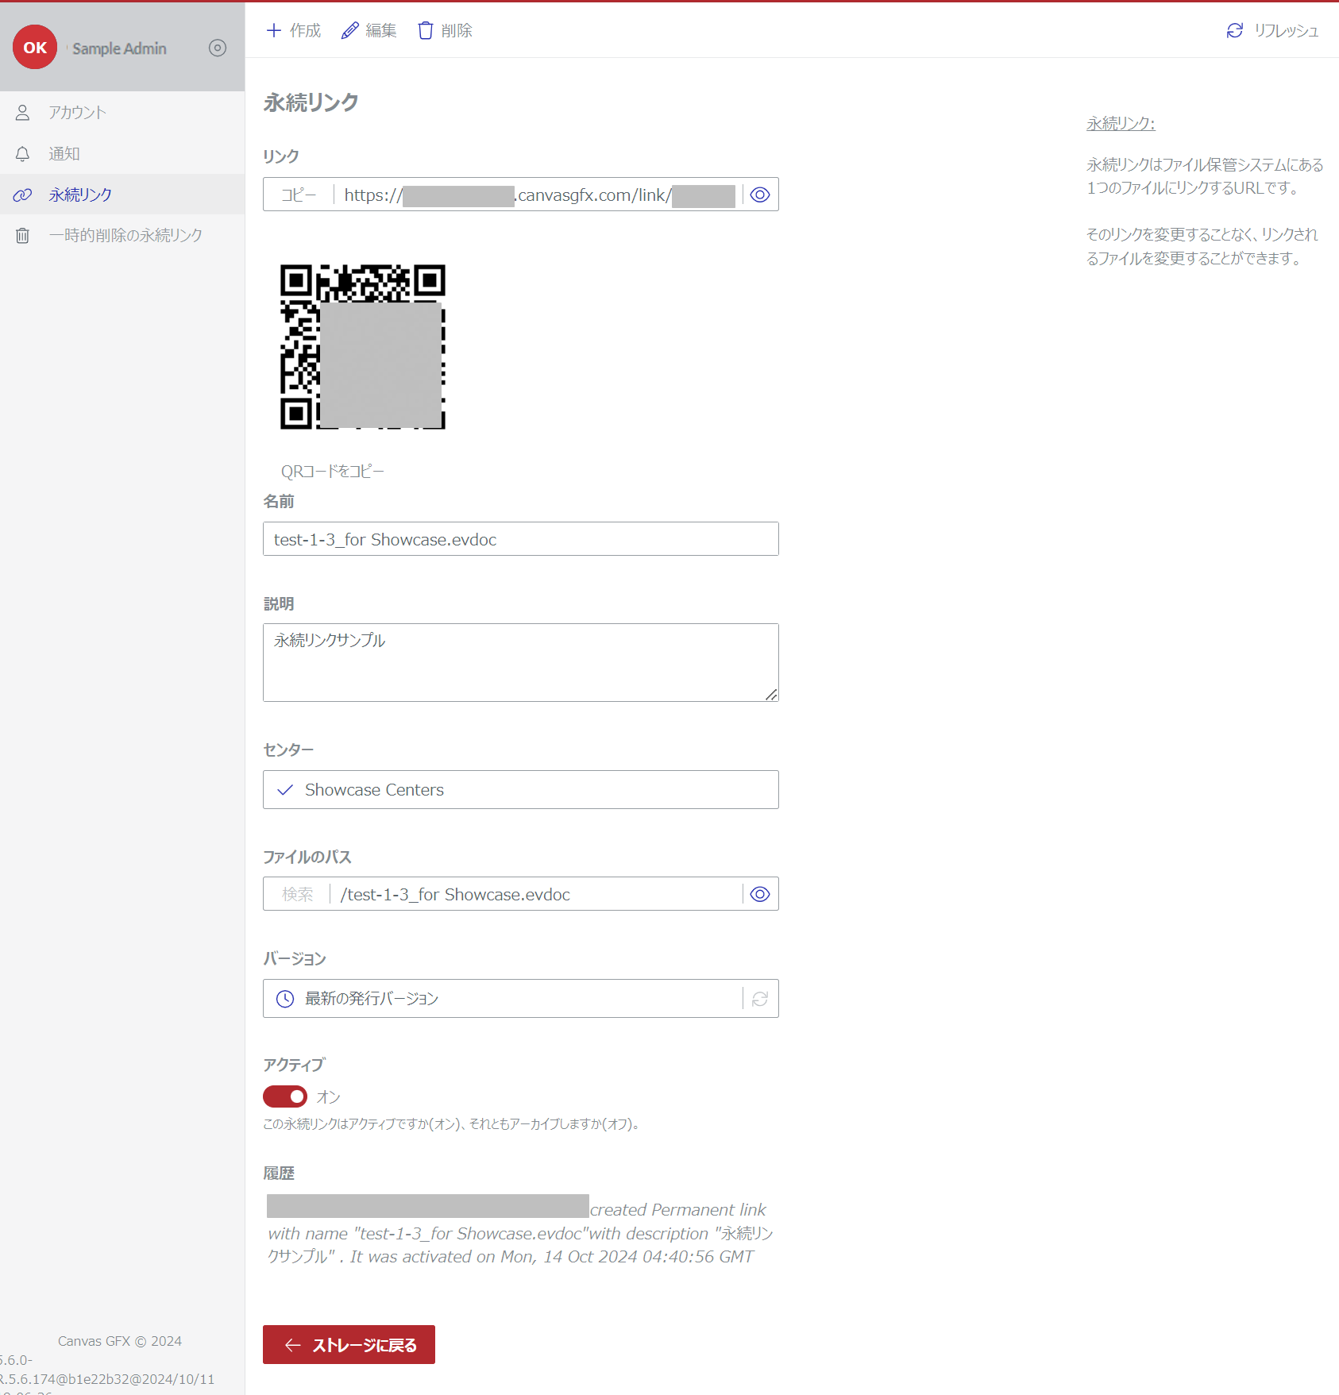Click the version refresh icon
The height and width of the screenshot is (1395, 1339).
(x=760, y=999)
